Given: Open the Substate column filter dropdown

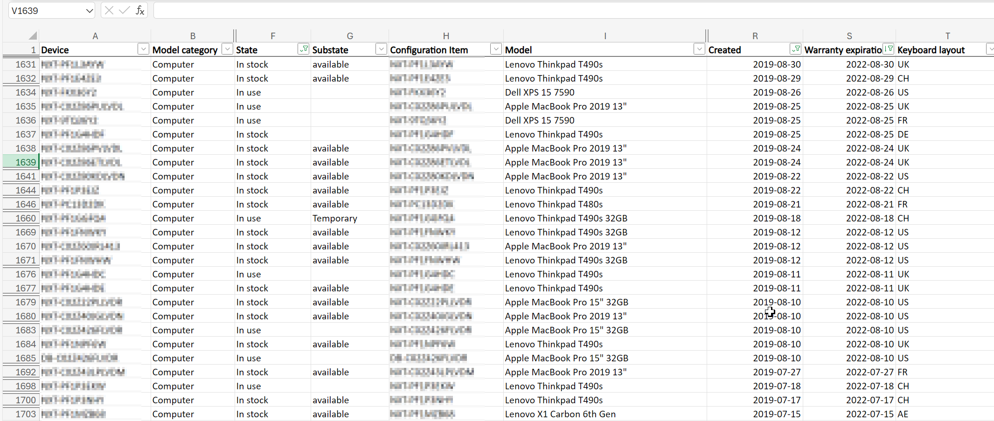Looking at the screenshot, I should coord(381,49).
